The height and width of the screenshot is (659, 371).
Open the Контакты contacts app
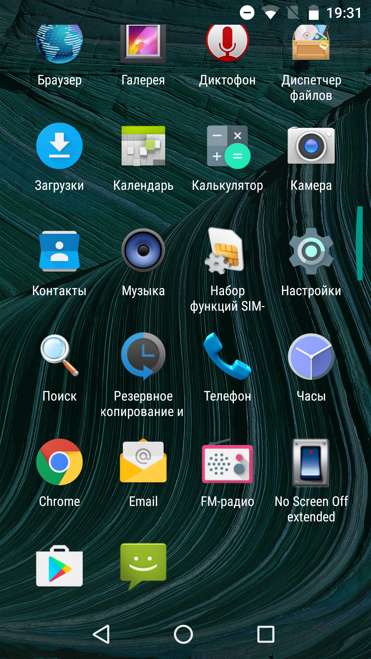pyautogui.click(x=59, y=251)
